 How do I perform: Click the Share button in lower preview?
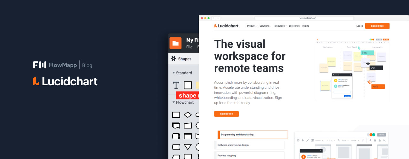(x=382, y=135)
